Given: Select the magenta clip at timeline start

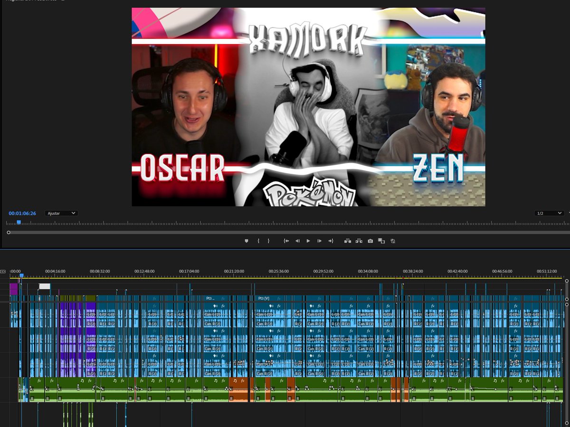Looking at the screenshot, I should (x=13, y=289).
